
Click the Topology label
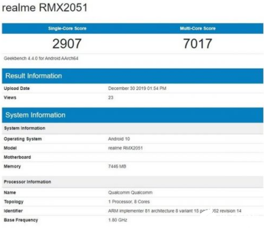point(14,202)
